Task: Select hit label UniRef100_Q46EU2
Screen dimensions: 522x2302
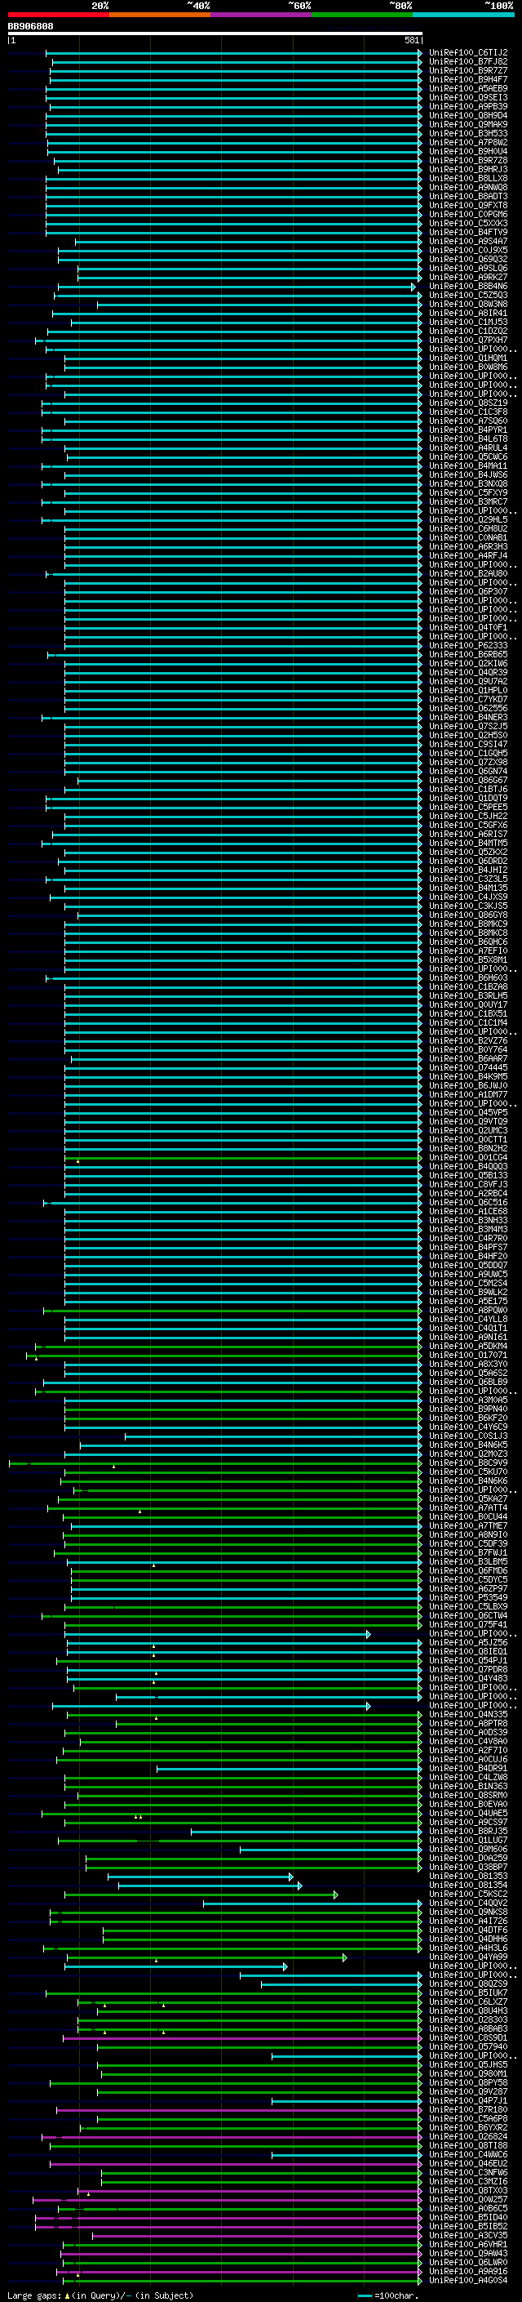Action: (x=468, y=2164)
